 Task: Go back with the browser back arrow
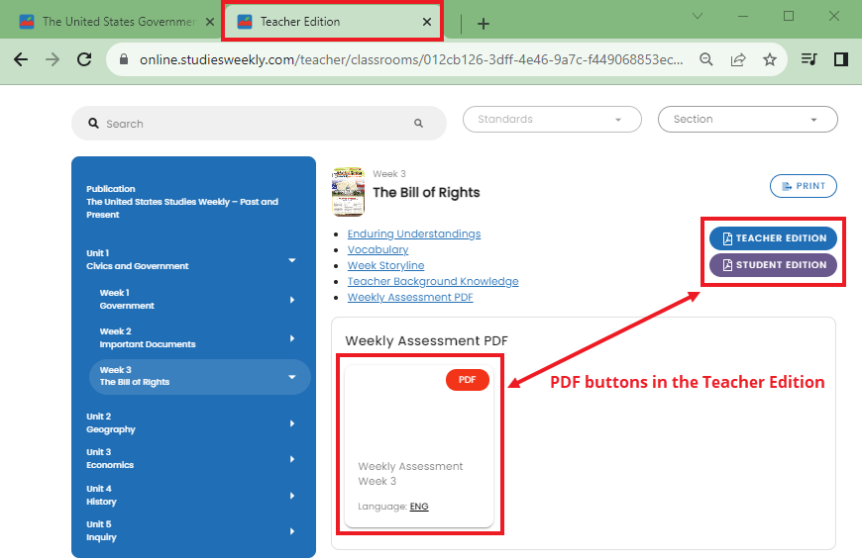21,59
